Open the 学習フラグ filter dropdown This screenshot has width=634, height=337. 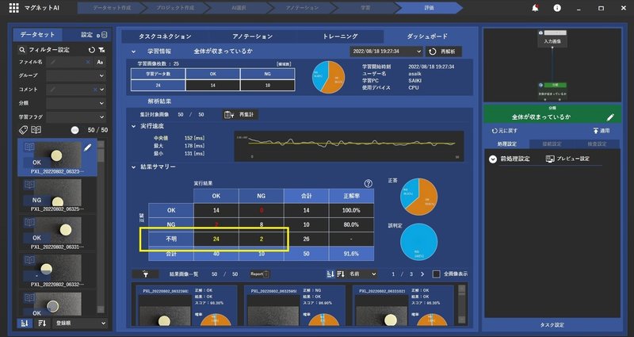(x=76, y=117)
